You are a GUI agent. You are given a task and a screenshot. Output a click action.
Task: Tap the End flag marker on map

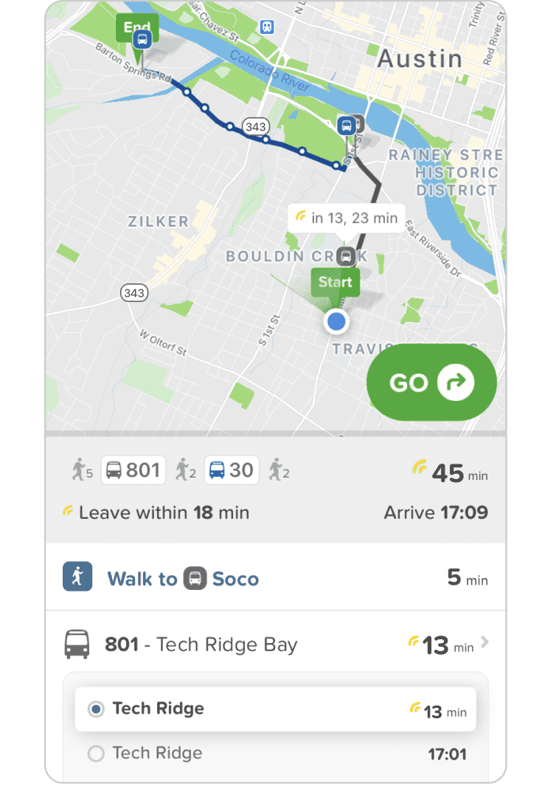coord(137,29)
